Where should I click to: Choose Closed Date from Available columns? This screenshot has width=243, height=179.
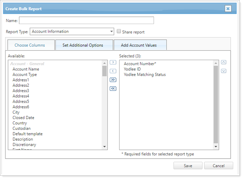(x=23, y=118)
